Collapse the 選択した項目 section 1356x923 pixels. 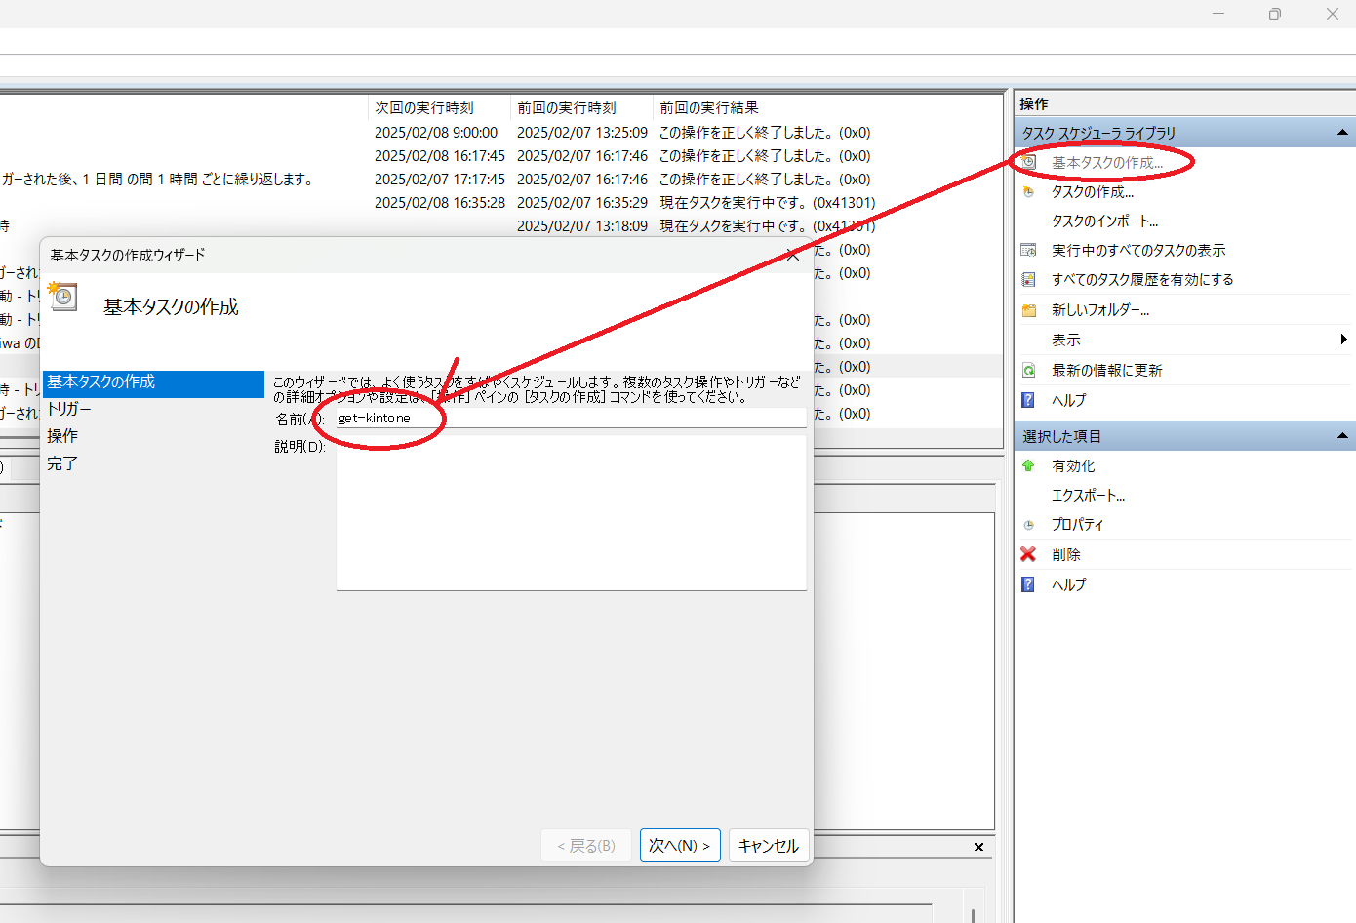1344,435
